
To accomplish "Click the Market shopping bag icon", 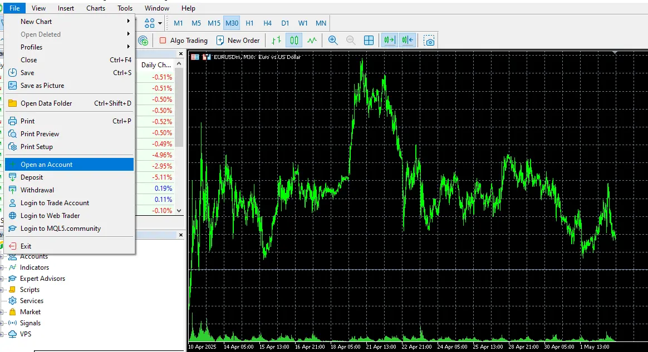I will [12, 312].
